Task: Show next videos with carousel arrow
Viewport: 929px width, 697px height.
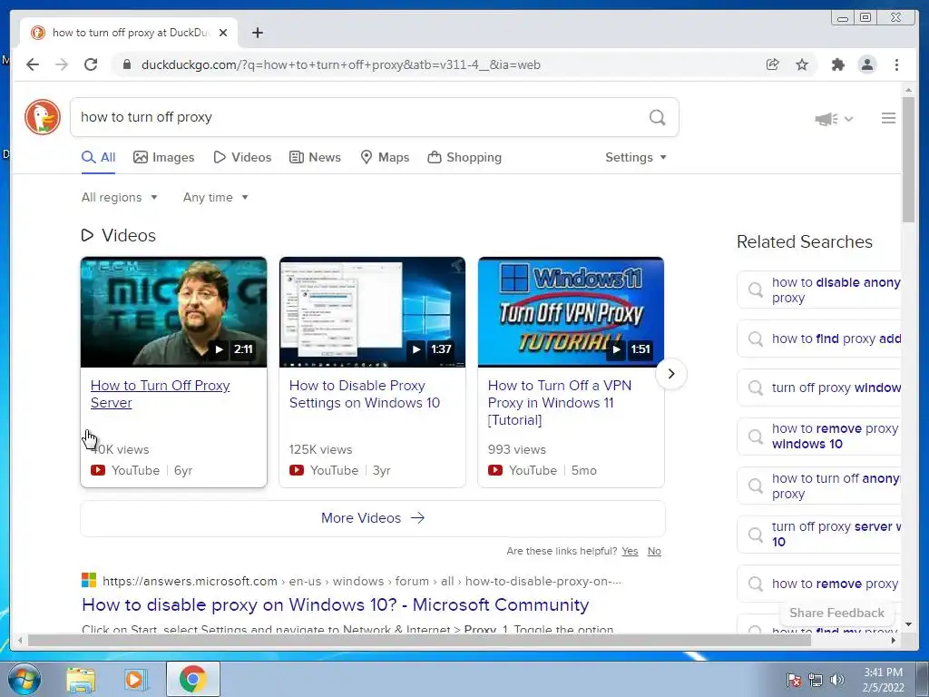Action: (671, 374)
